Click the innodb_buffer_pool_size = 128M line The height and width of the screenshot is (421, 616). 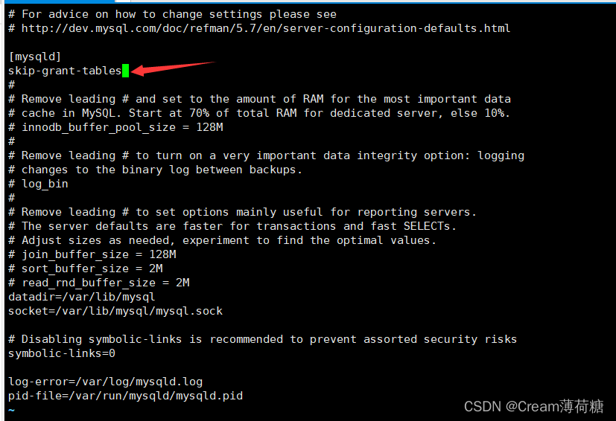[115, 127]
